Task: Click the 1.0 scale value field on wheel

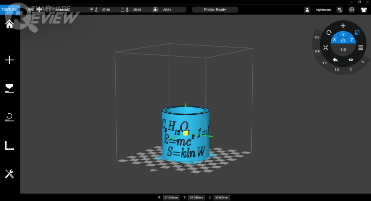Action: 343,49
